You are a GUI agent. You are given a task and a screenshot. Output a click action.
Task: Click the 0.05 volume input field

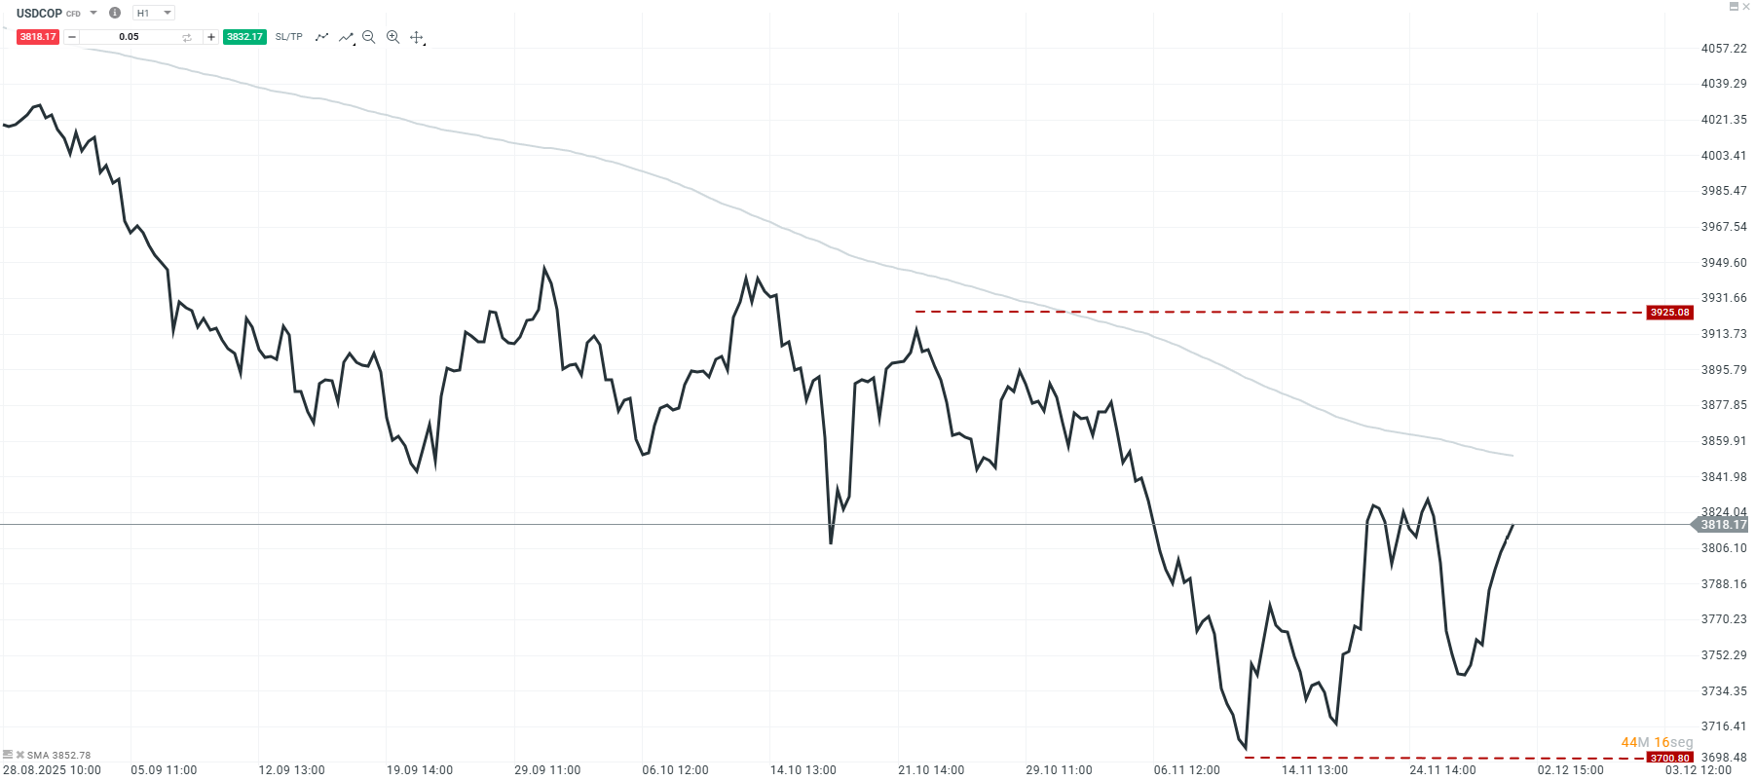pos(129,37)
